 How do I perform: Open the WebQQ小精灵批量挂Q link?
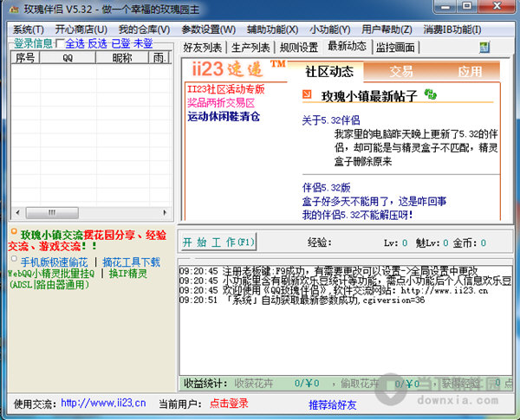[x=51, y=274]
